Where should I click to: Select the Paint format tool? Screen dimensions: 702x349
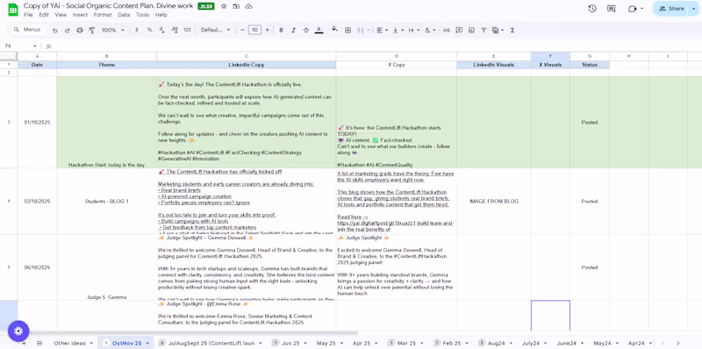tap(92, 30)
